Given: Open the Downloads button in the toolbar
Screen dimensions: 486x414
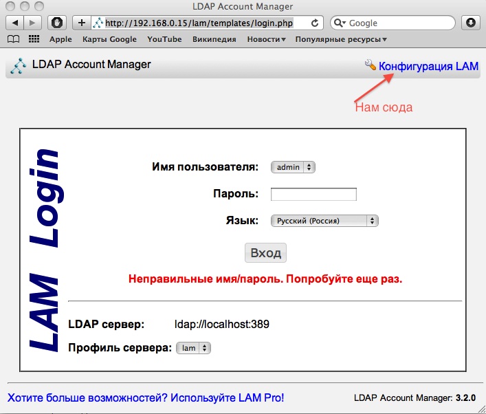Looking at the screenshot, I should [x=471, y=23].
